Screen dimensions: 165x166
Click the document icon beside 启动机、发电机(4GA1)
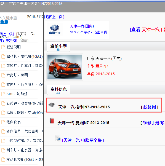[3, 57]
